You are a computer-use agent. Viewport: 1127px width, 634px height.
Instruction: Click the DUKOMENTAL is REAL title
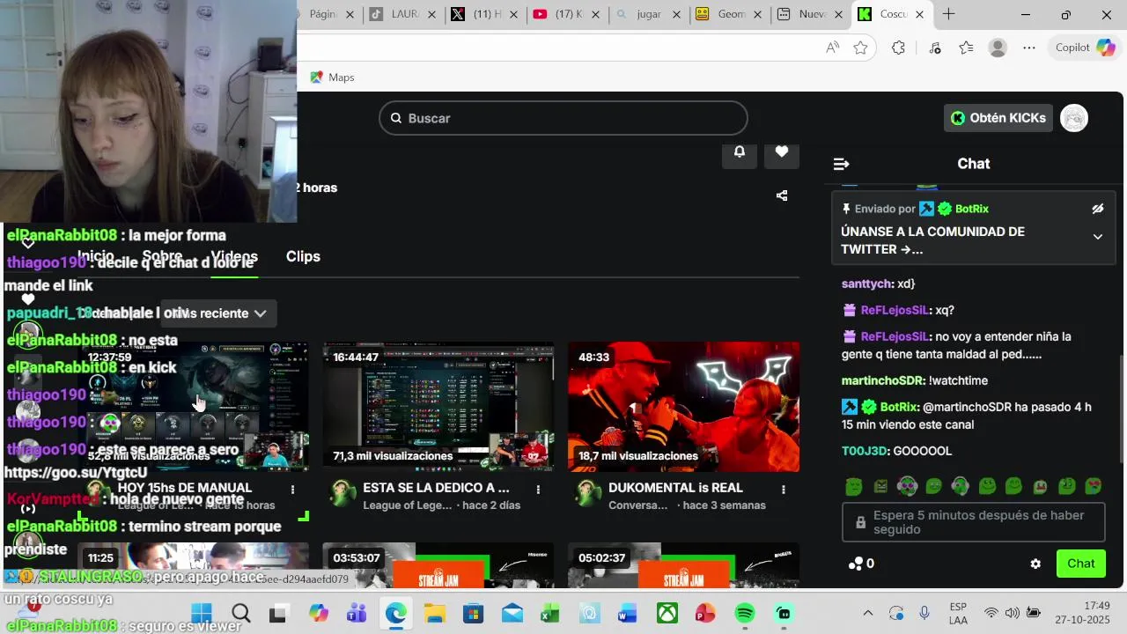coord(675,488)
